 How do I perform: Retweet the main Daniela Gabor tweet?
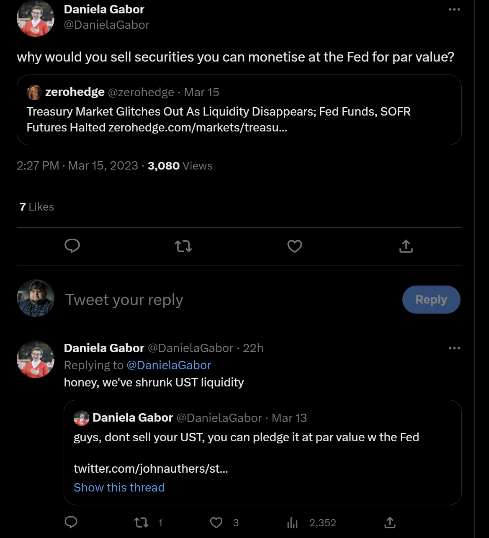pos(183,246)
